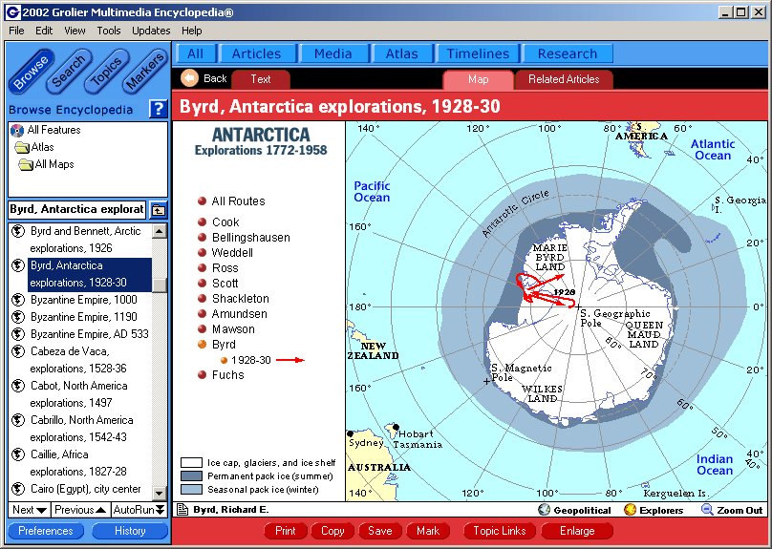The height and width of the screenshot is (549, 772).
Task: Click globe icon for Byrd and Bennett, Arctic
Action: click(18, 231)
